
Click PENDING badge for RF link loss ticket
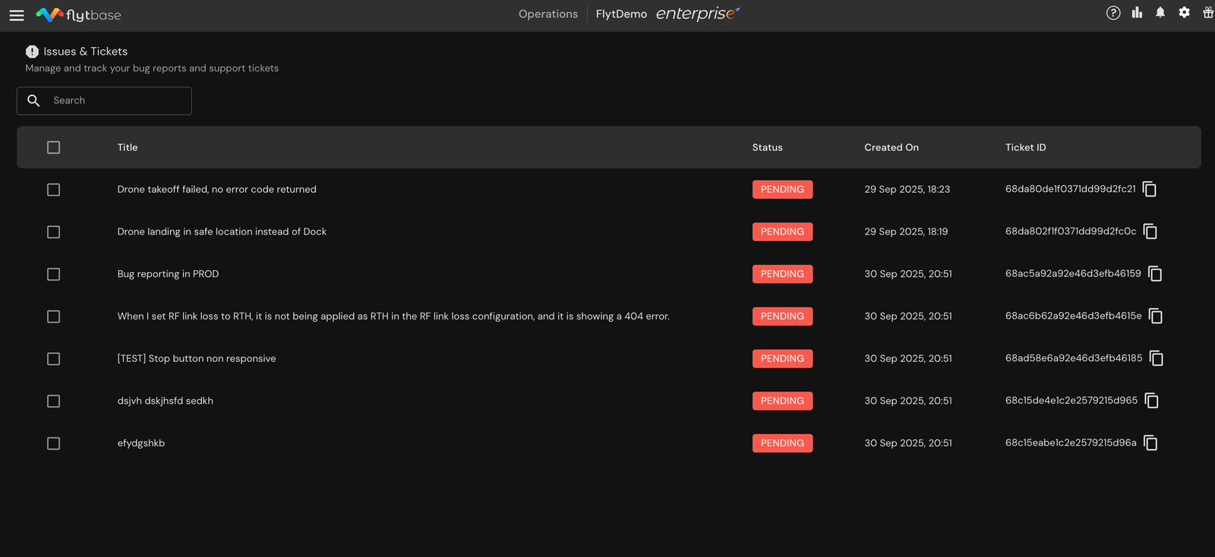782,316
